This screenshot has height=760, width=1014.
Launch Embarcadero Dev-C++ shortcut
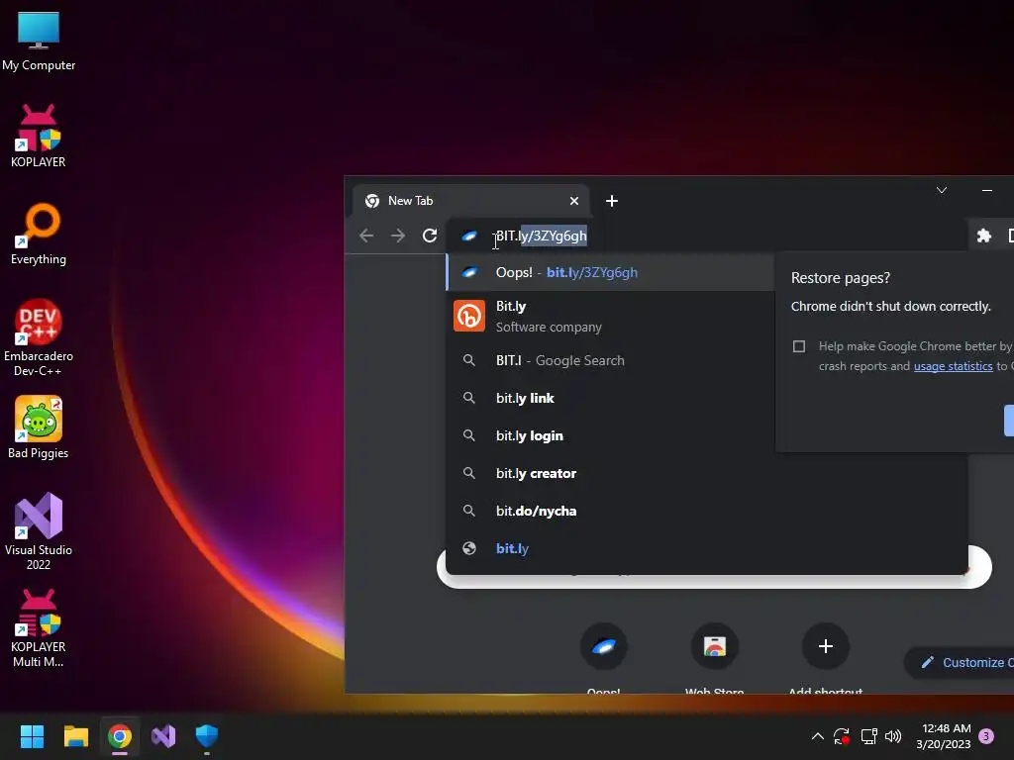[x=39, y=337]
